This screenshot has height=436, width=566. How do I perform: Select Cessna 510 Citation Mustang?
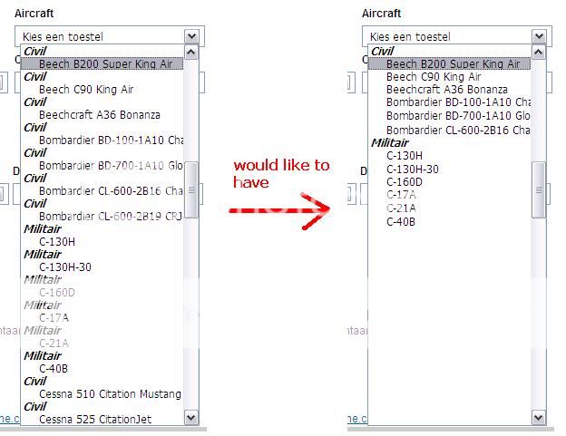[x=110, y=394]
